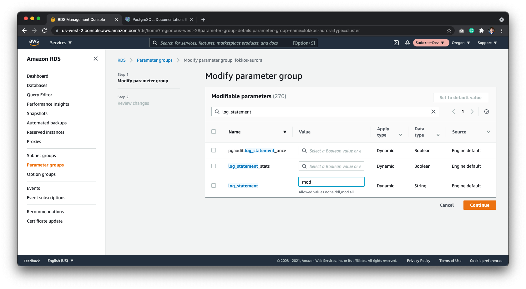526x289 pixels.
Task: Tick the select-all parameters checkbox
Action: pos(214,132)
